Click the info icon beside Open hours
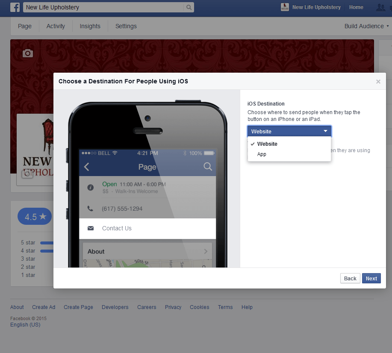392x353 pixels. click(x=91, y=187)
